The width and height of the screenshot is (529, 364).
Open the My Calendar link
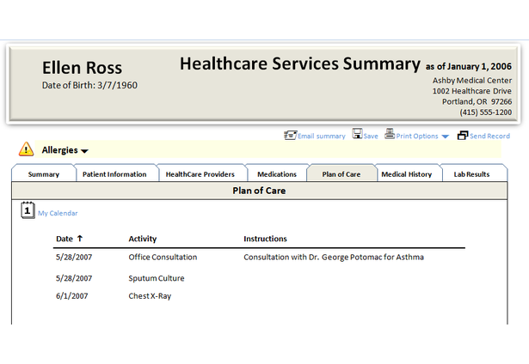(x=58, y=213)
